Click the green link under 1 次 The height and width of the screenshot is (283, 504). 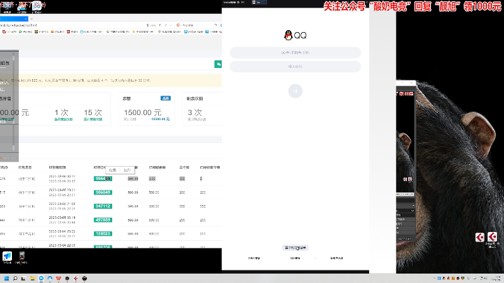tap(64, 119)
